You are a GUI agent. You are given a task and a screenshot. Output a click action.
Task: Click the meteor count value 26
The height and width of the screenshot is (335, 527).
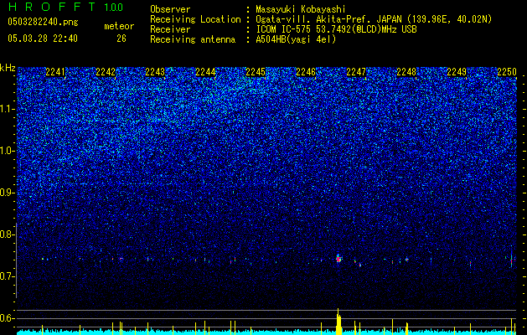click(121, 39)
